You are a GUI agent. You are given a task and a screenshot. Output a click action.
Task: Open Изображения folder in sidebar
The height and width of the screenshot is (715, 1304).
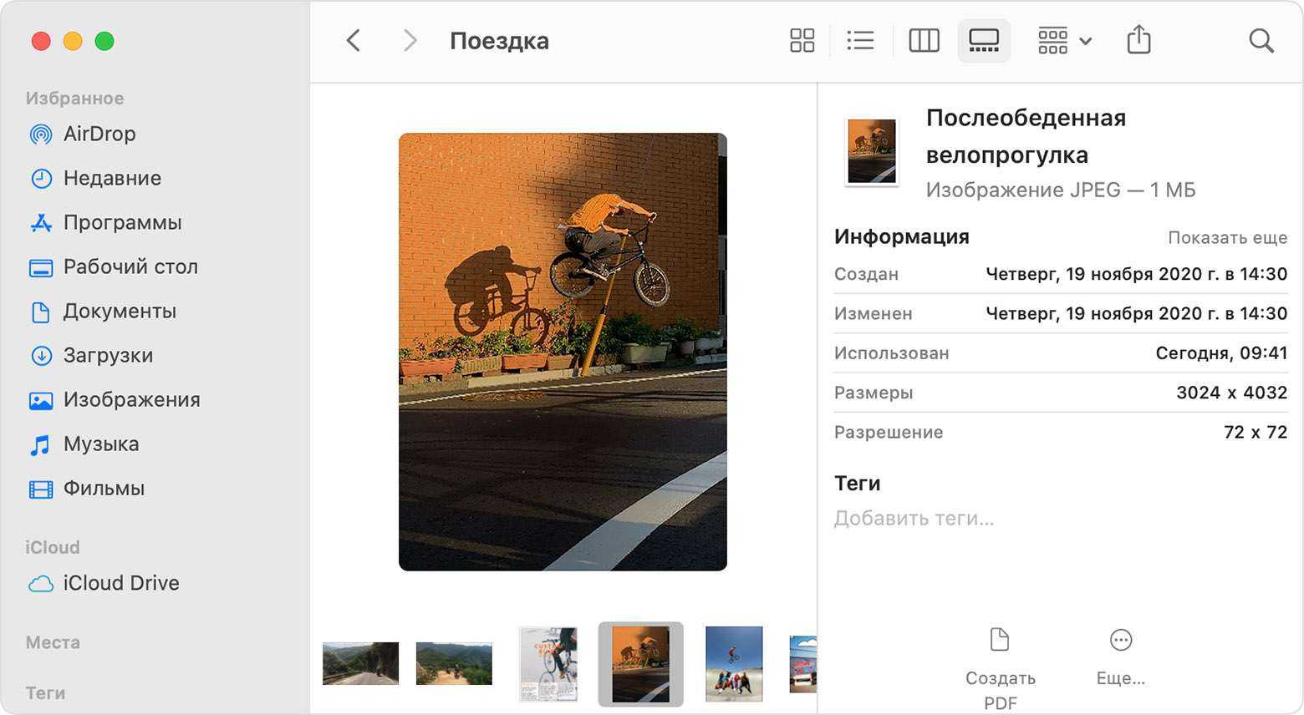point(131,399)
